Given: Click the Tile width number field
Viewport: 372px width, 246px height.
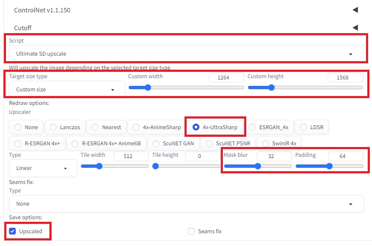Looking at the screenshot, I should tap(131, 156).
